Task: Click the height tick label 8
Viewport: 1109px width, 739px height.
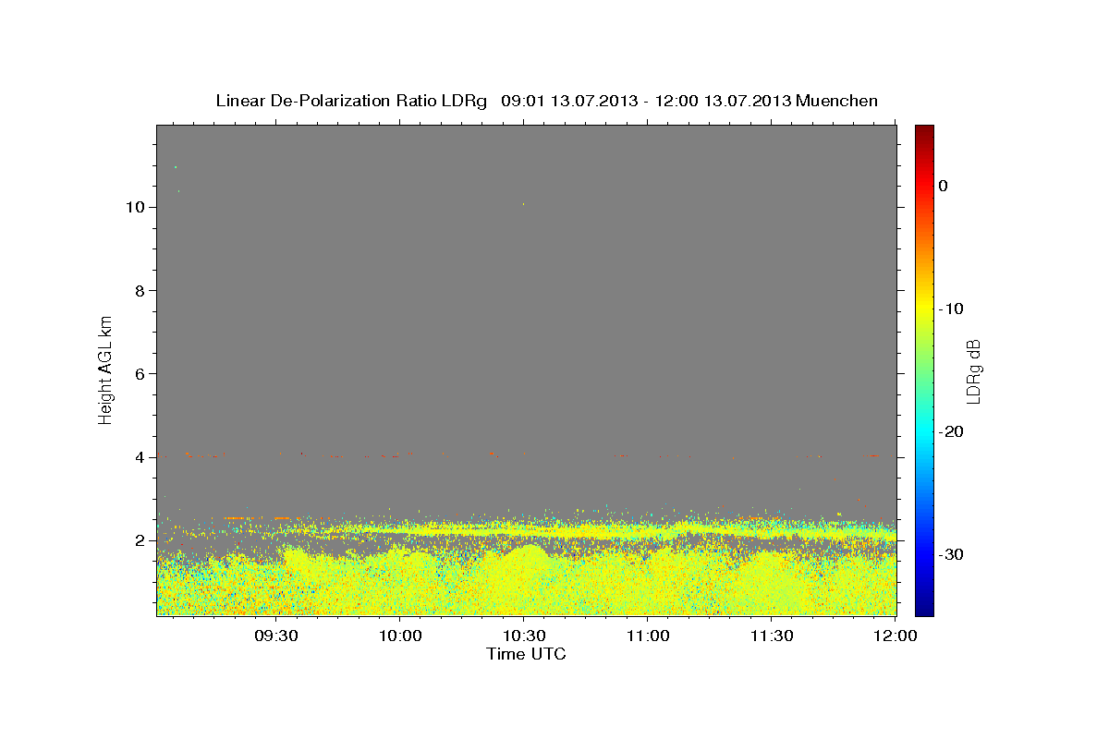Action: (x=140, y=290)
